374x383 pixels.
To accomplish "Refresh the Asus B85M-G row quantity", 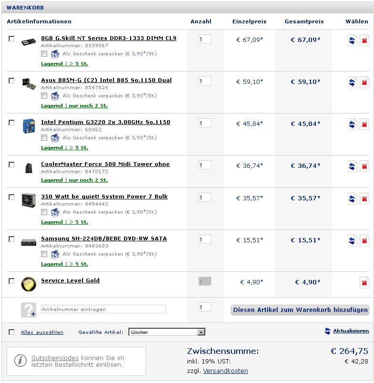I will click(352, 83).
